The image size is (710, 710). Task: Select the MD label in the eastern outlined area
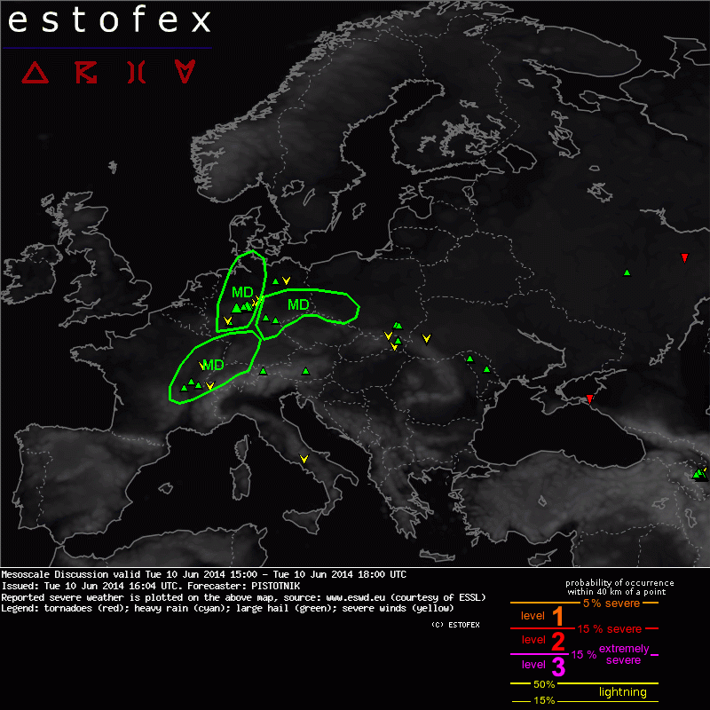[298, 305]
